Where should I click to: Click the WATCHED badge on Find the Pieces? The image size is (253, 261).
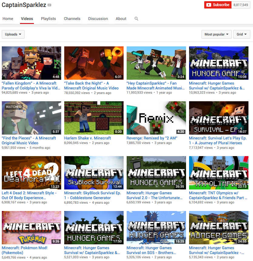coord(13,107)
